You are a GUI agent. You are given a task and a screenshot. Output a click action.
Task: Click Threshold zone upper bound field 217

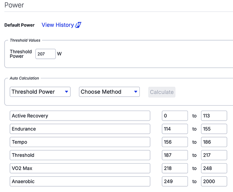click(x=214, y=155)
